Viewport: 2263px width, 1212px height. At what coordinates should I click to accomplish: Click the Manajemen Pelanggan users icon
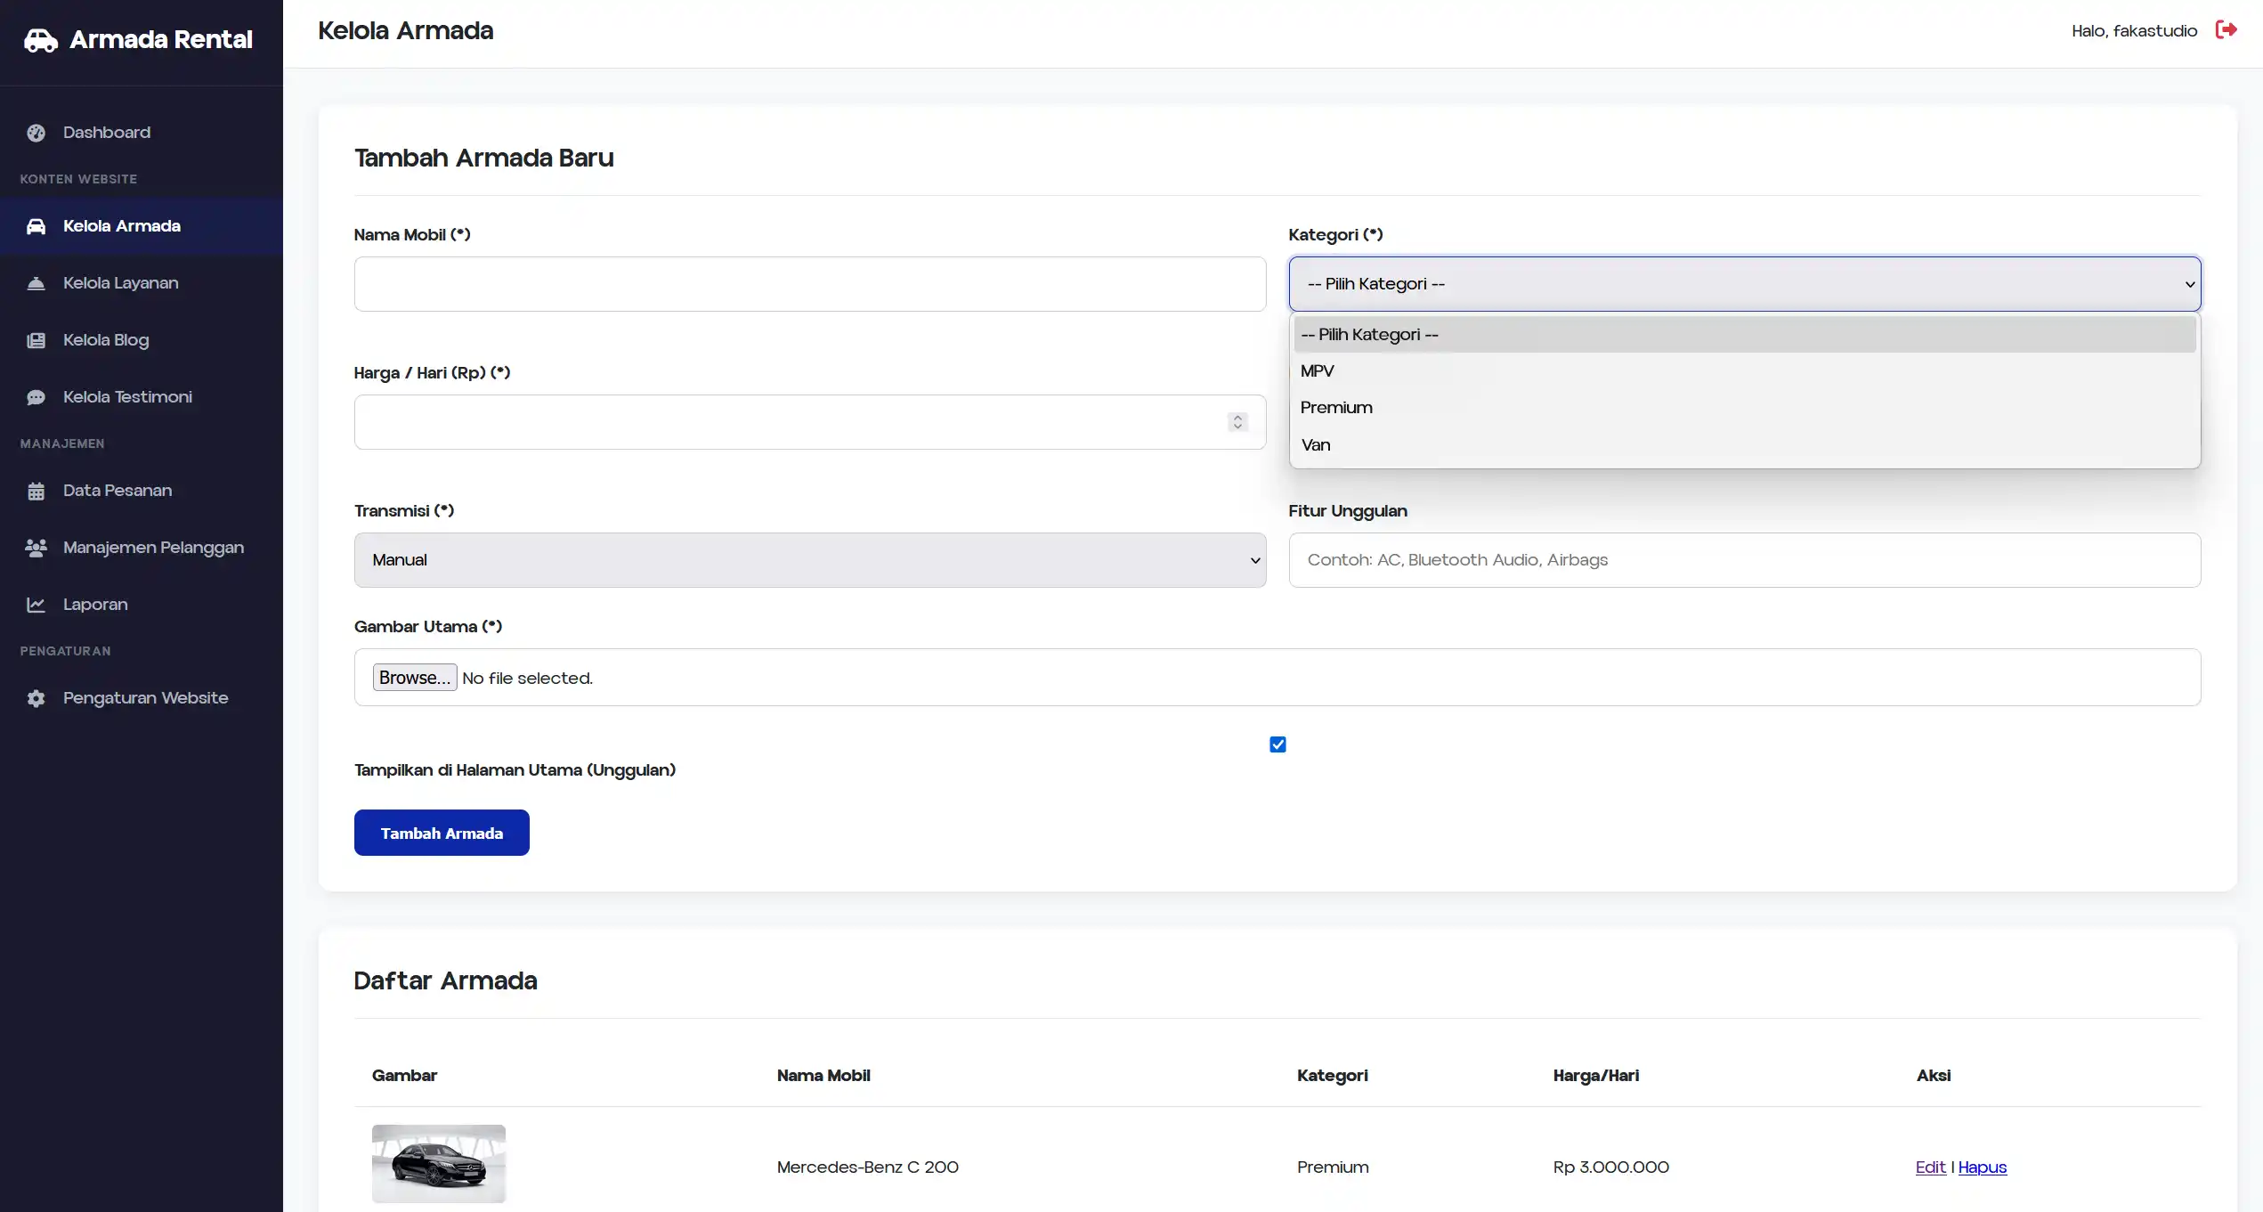coord(36,548)
